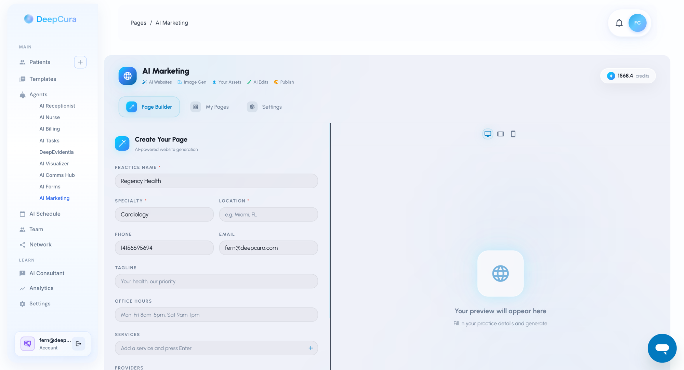Click the Location input field

pos(268,215)
